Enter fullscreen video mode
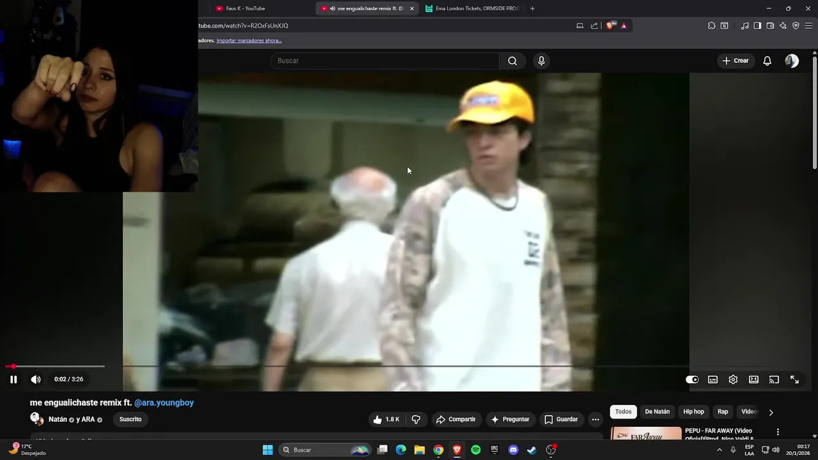818x460 pixels. (794, 379)
